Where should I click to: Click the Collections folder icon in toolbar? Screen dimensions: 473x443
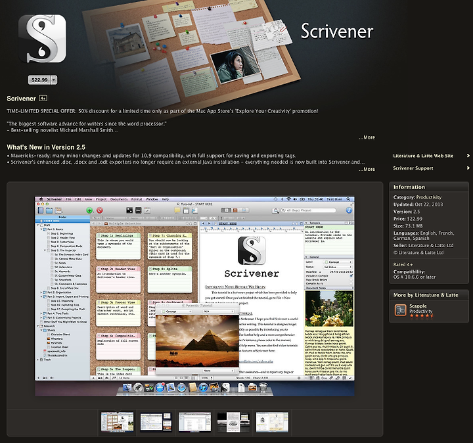(49, 210)
